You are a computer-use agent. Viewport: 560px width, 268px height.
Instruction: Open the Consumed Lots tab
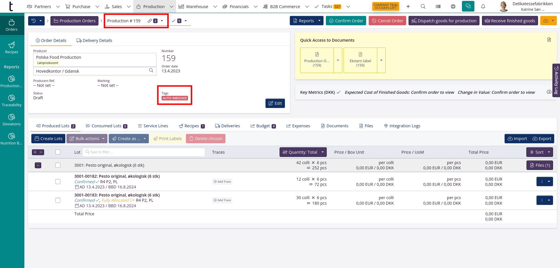106,126
